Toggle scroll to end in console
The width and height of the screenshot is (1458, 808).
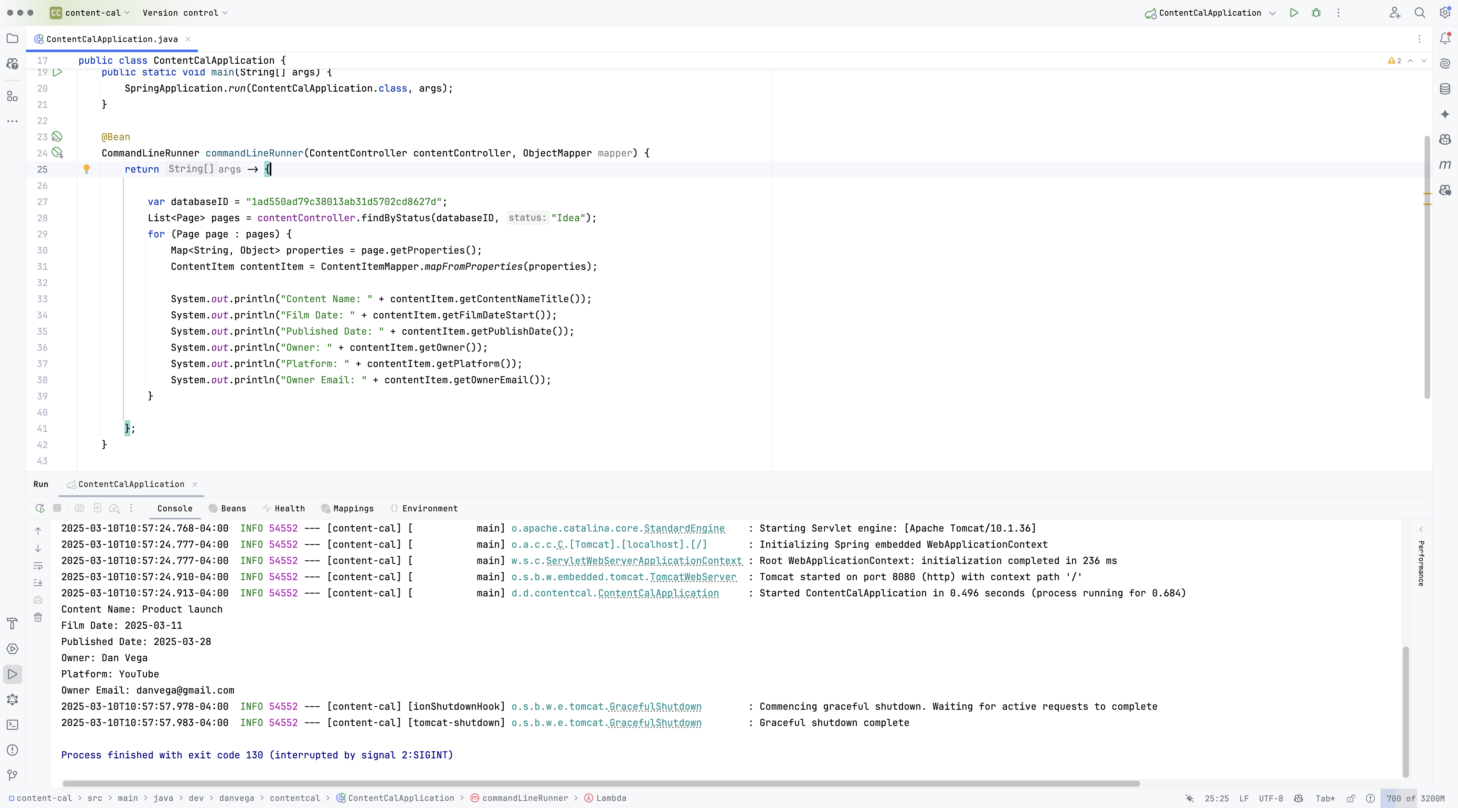click(38, 582)
